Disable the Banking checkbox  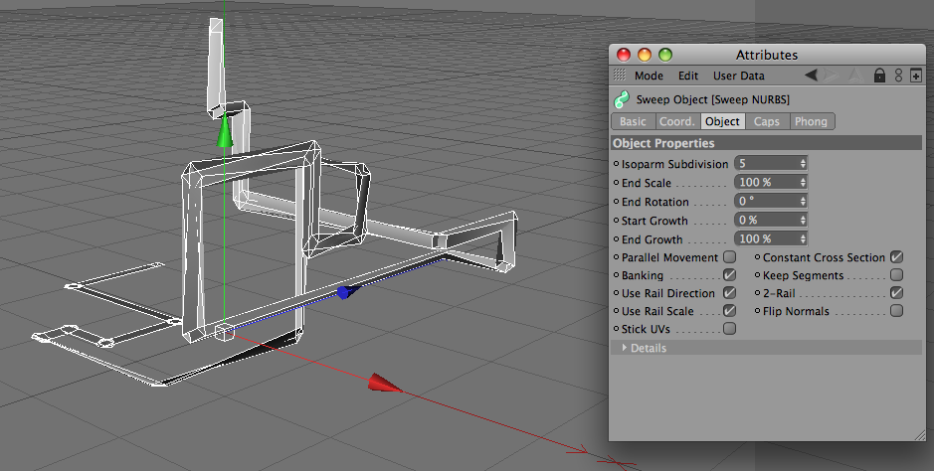[729, 274]
